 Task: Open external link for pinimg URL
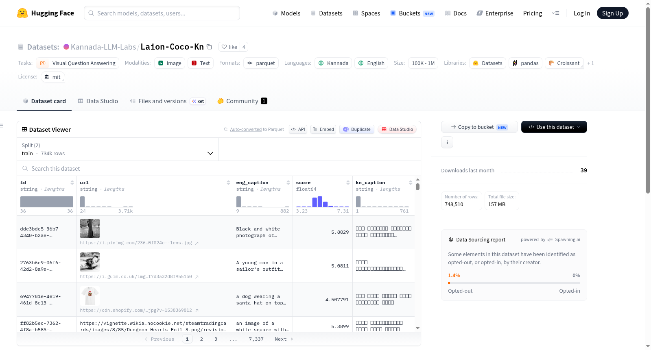click(197, 243)
